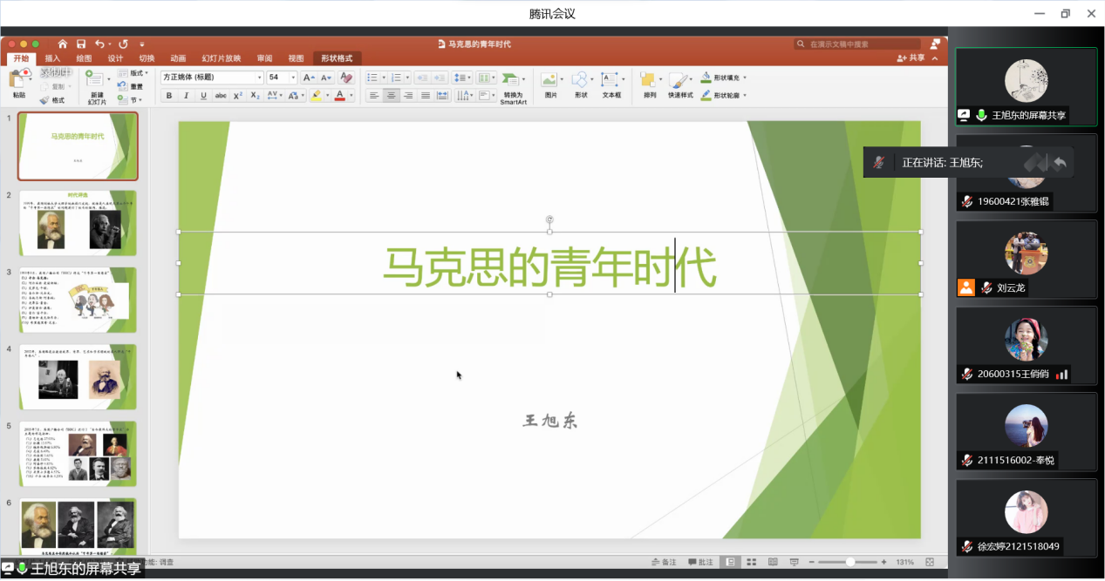Screen dimensions: 1105x581
Task: Click the 共享 share button
Action: (911, 58)
